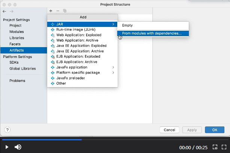
Task: Select Web Application: Exploded entry
Action: tap(82, 35)
